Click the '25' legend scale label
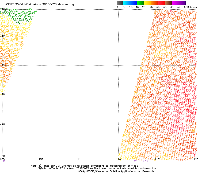Image resolution: width=198 pixels, height=173 pixels. [x=151, y=7]
